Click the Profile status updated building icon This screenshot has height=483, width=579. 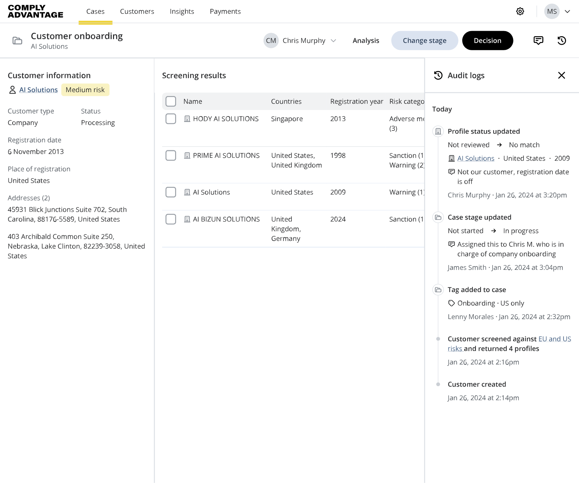pos(438,132)
